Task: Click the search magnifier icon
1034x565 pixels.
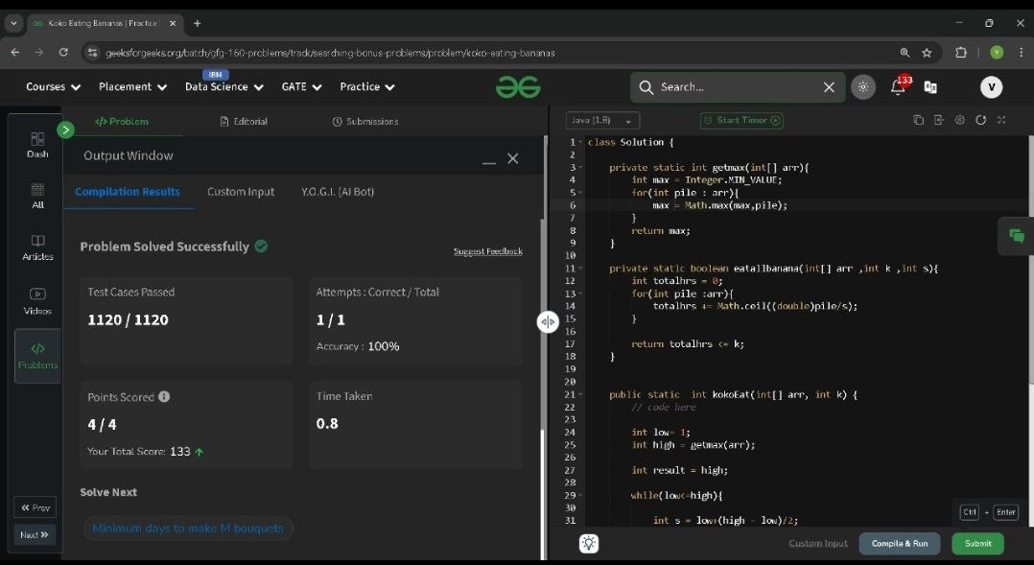Action: [x=646, y=87]
